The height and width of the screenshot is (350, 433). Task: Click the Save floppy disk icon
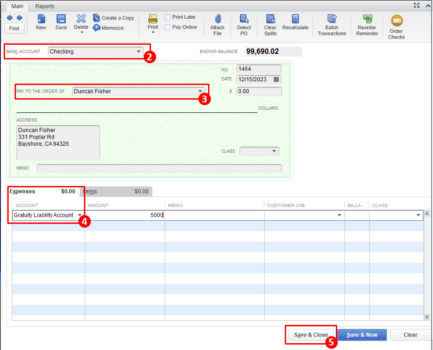click(61, 19)
